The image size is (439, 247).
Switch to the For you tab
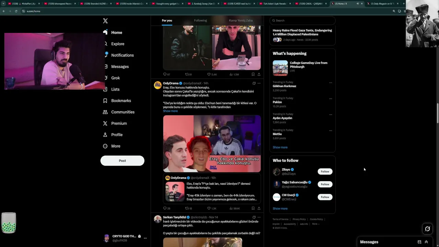tap(167, 21)
